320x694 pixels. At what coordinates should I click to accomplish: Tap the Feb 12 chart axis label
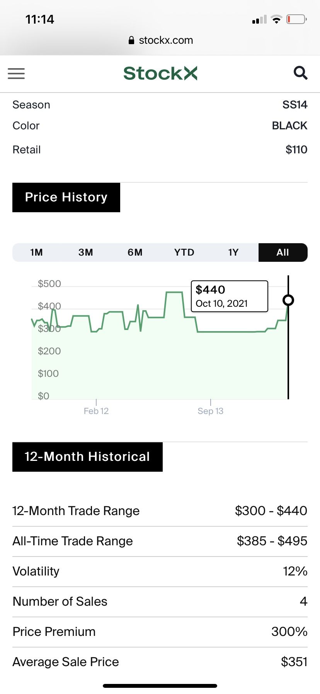click(96, 411)
